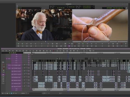Viewport: 130px width, 97px height.
Task: Open the source clip name dropdown in Composer
Action: pyautogui.click(x=40, y=8)
